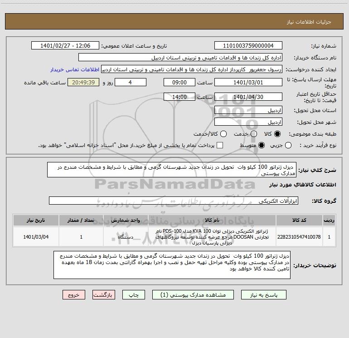Click the buyer organization name field
349x338 pixels.
[180, 58]
